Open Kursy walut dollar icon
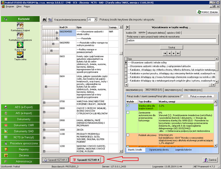 point(20,45)
